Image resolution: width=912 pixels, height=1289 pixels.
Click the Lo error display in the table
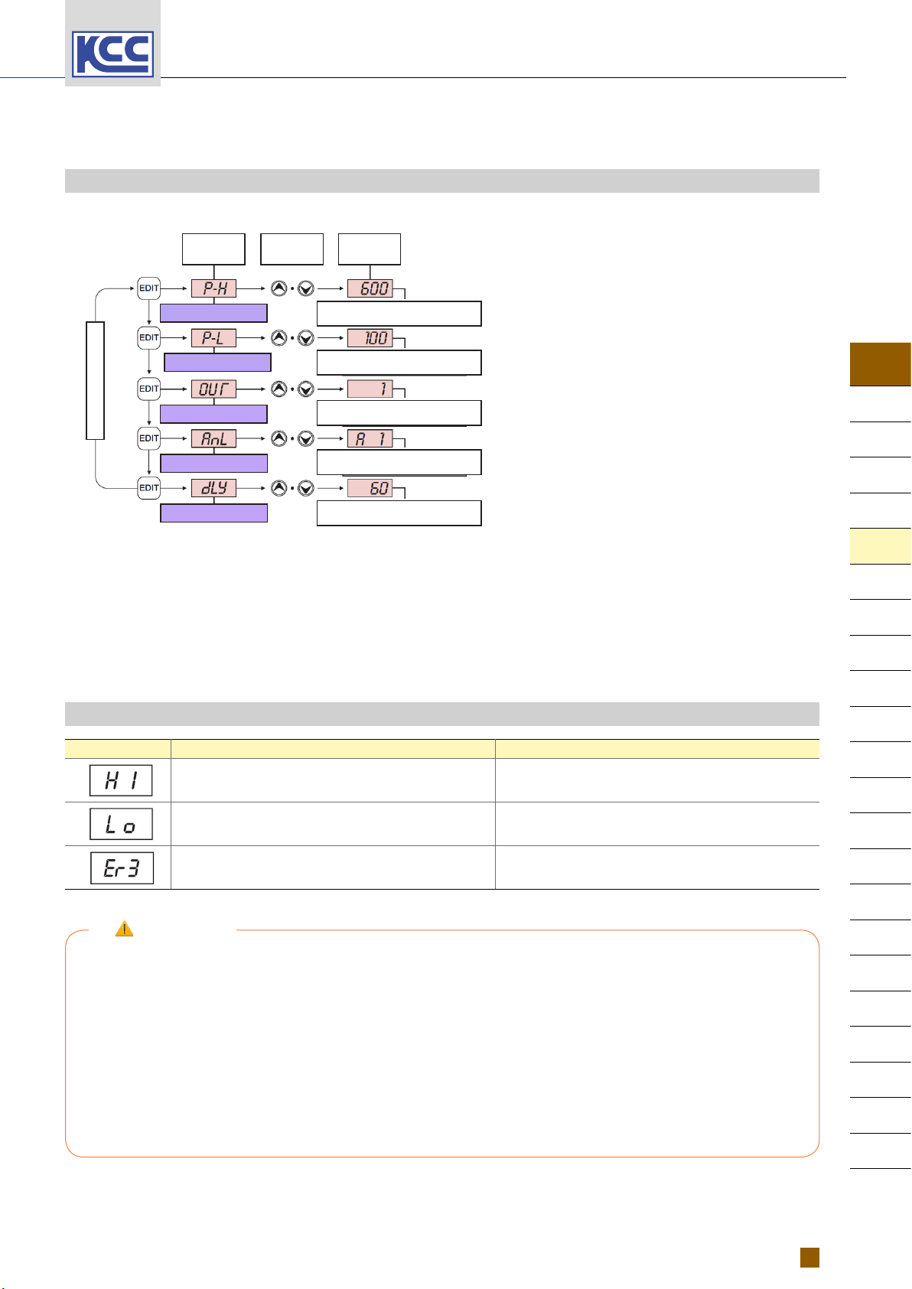point(121,824)
